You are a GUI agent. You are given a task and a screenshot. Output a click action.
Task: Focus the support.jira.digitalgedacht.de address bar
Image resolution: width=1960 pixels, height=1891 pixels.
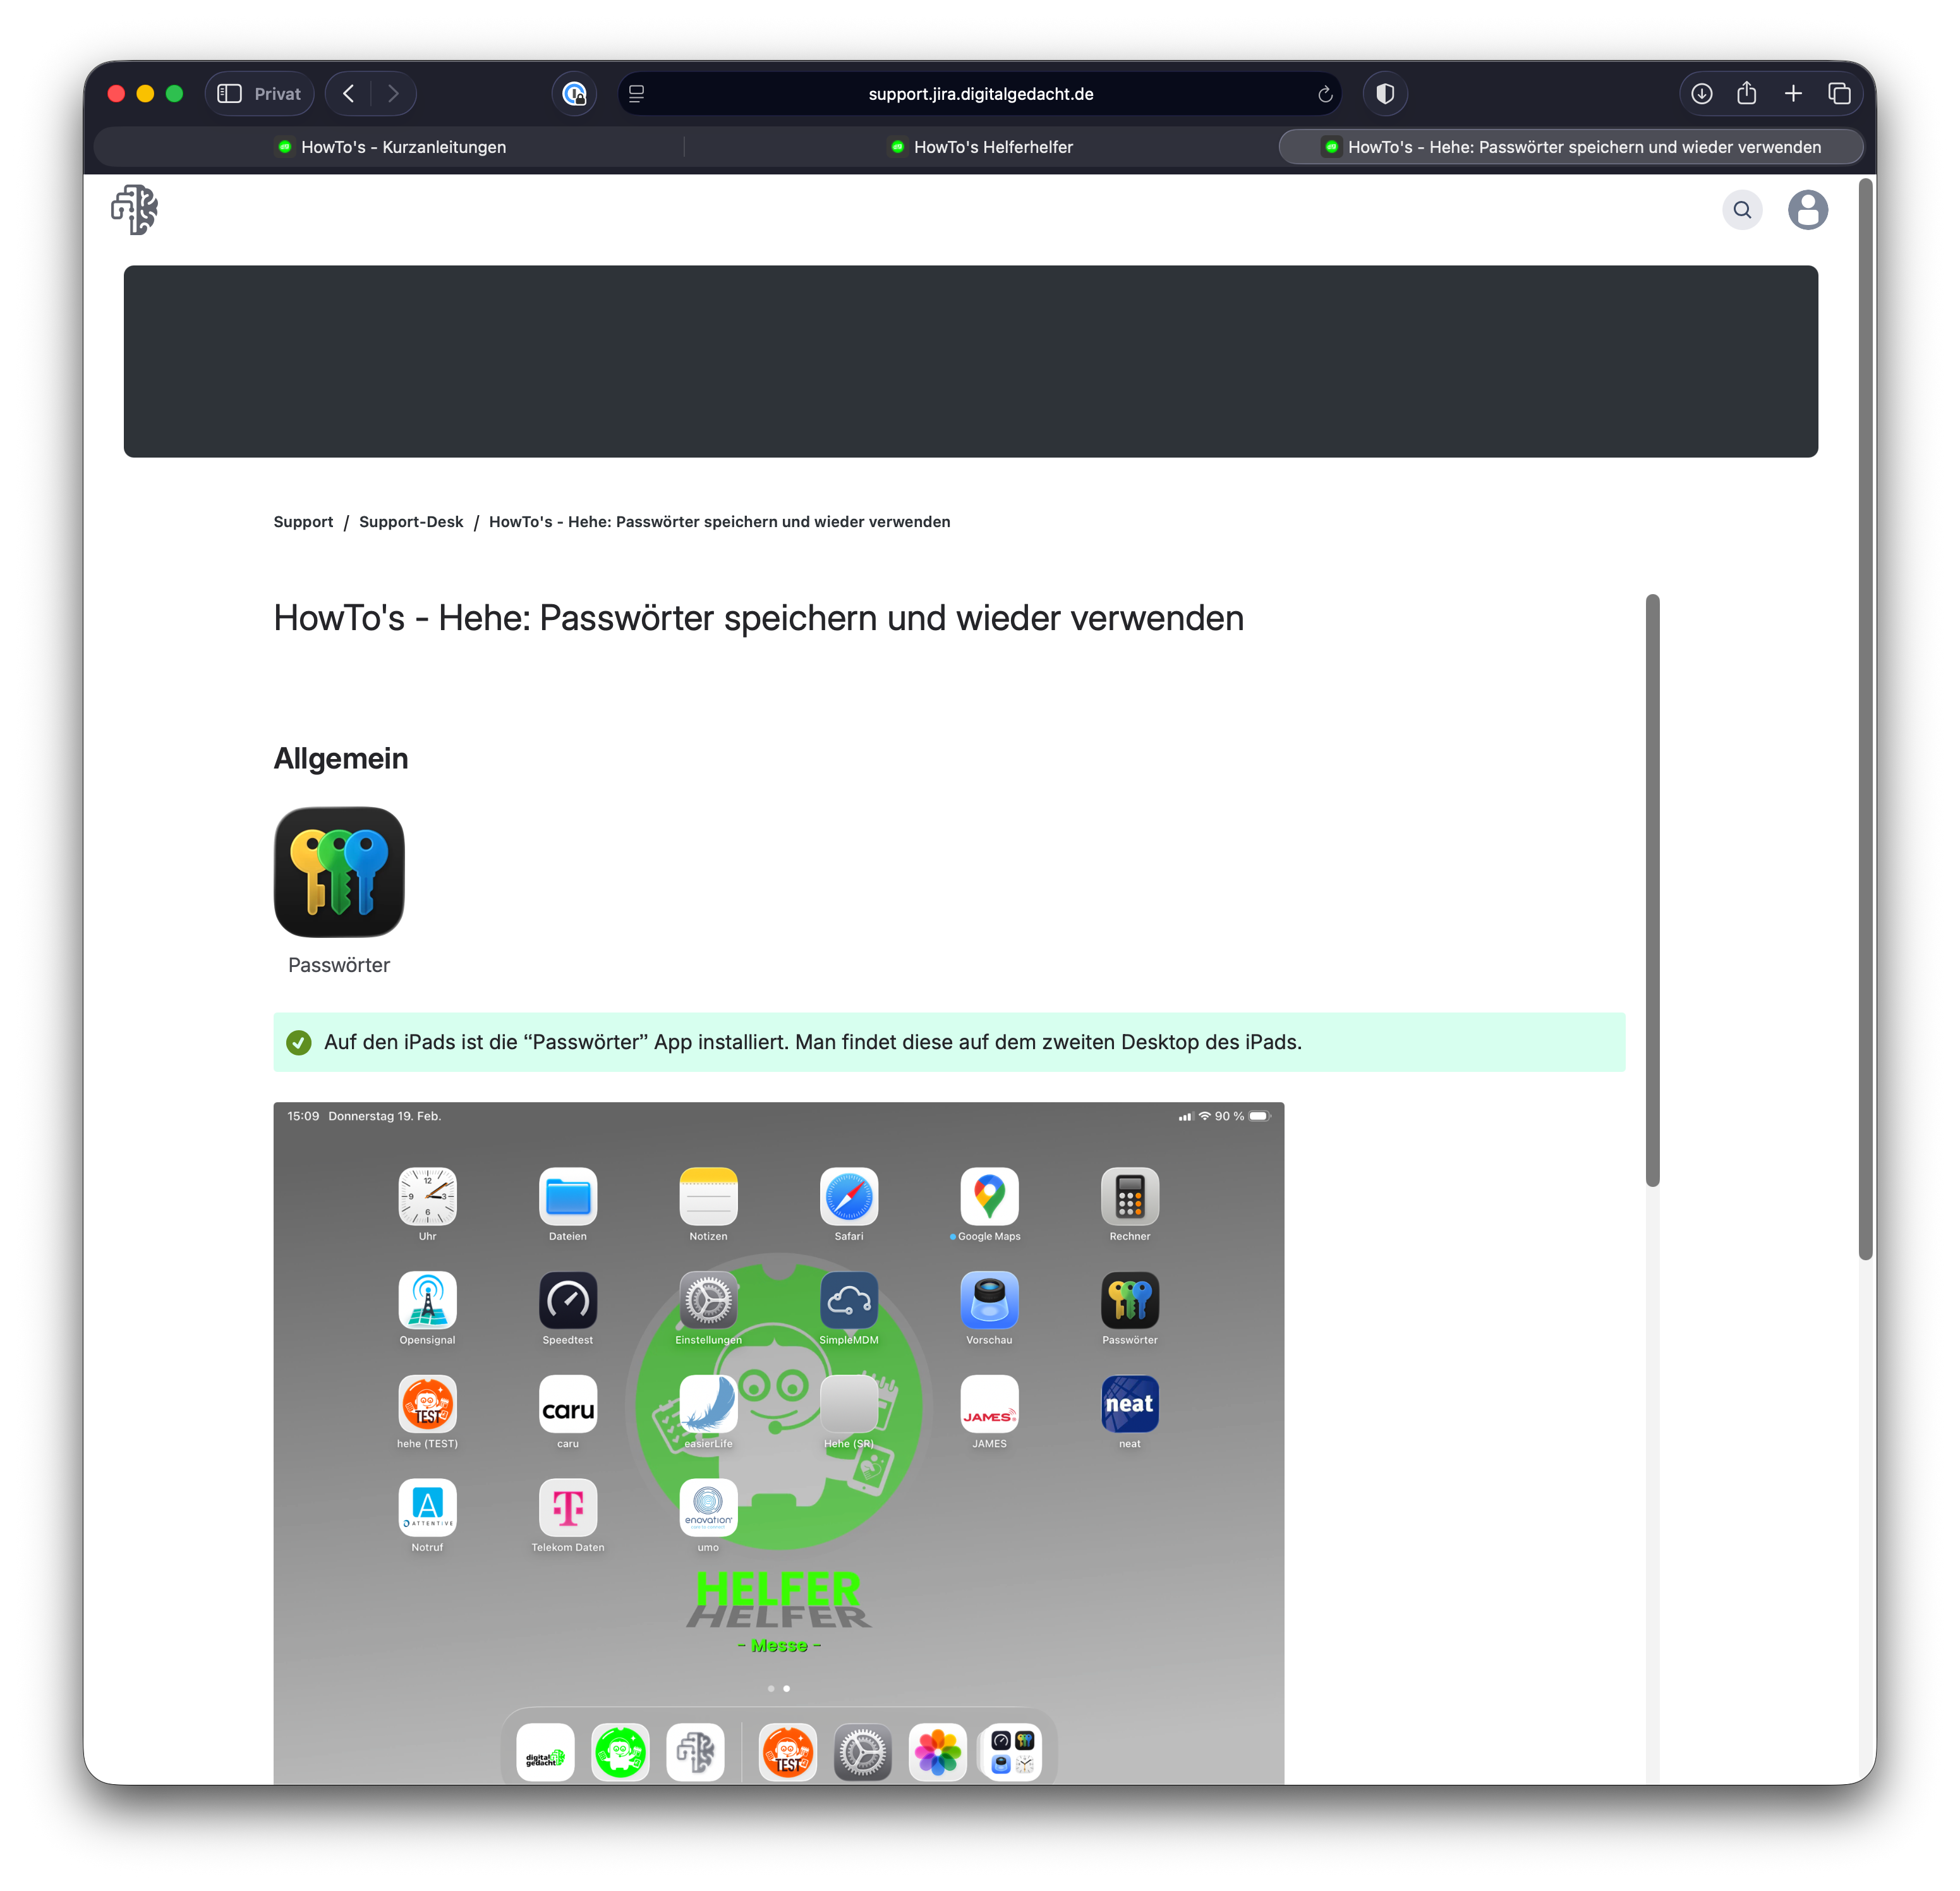980,93
